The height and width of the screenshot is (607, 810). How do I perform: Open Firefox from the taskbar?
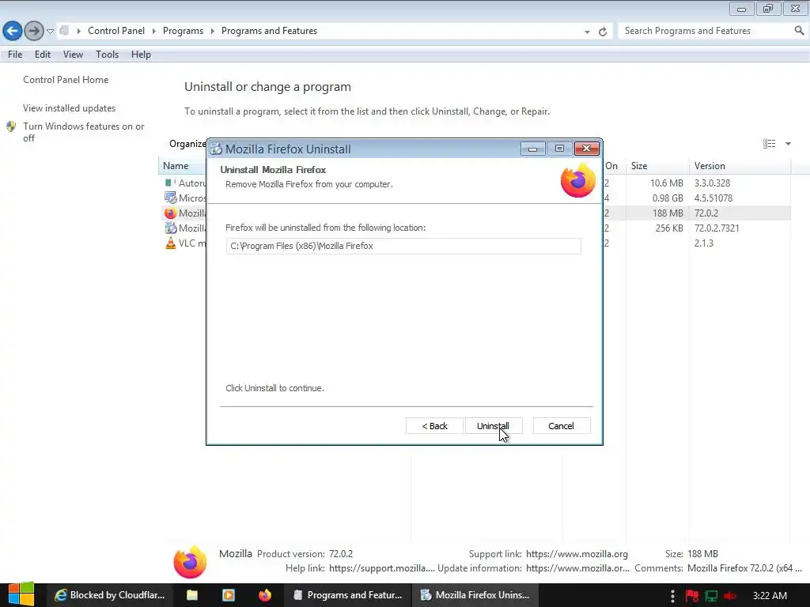click(265, 595)
